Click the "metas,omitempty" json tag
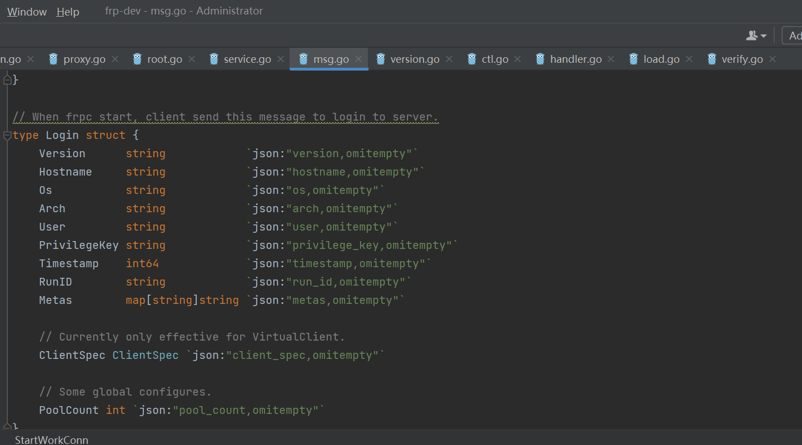802x445 pixels. point(326,301)
